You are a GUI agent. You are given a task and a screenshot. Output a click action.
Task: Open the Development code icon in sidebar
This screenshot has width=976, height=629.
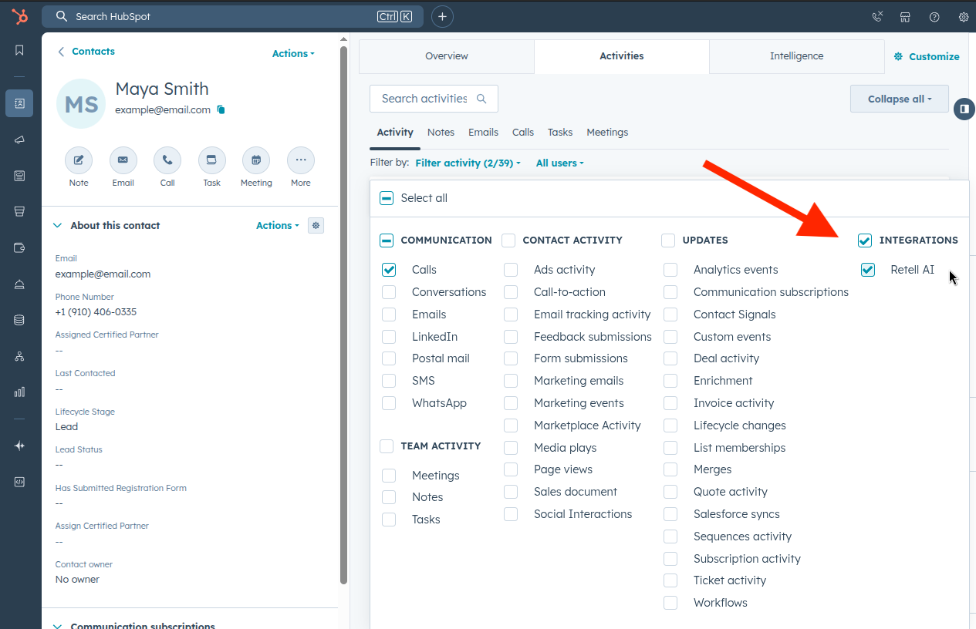click(19, 482)
